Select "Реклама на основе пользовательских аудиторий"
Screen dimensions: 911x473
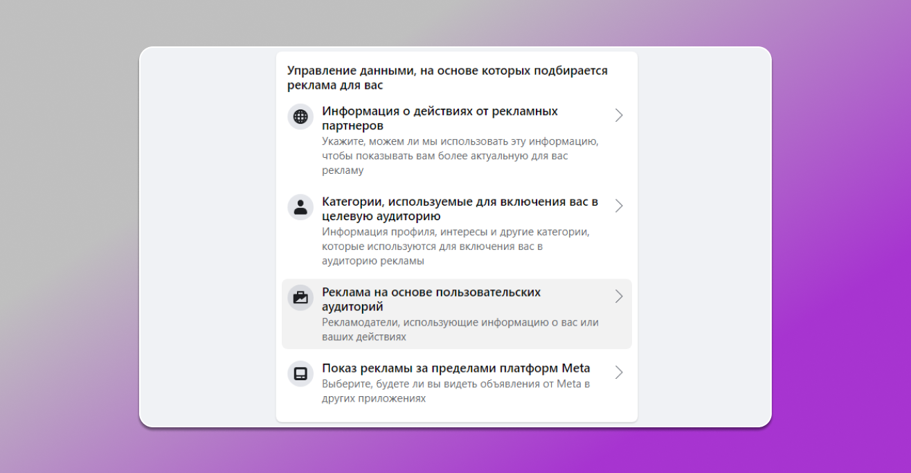click(430, 299)
